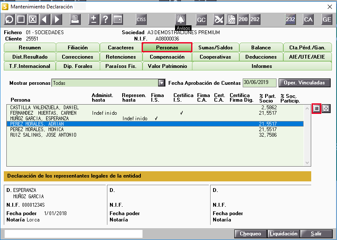The width and height of the screenshot is (337, 240).
Task: Open the Dip. Forales tab
Action: click(78, 66)
